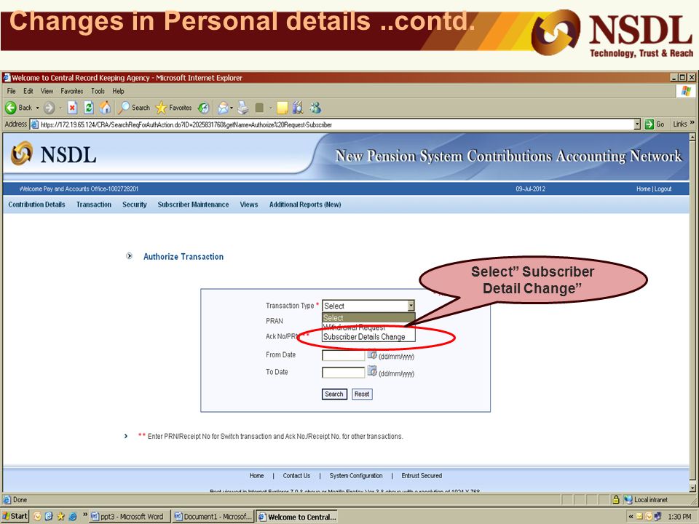Click the Refresh page toolbar icon

pyautogui.click(x=89, y=108)
